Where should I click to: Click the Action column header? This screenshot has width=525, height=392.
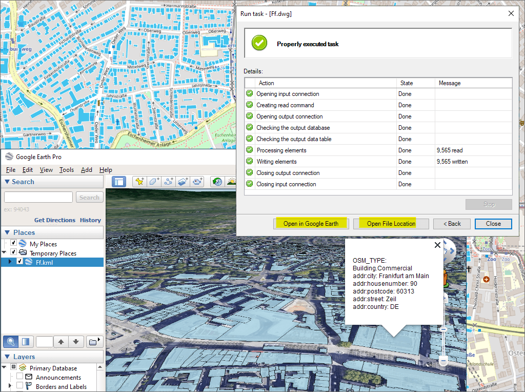(326, 83)
